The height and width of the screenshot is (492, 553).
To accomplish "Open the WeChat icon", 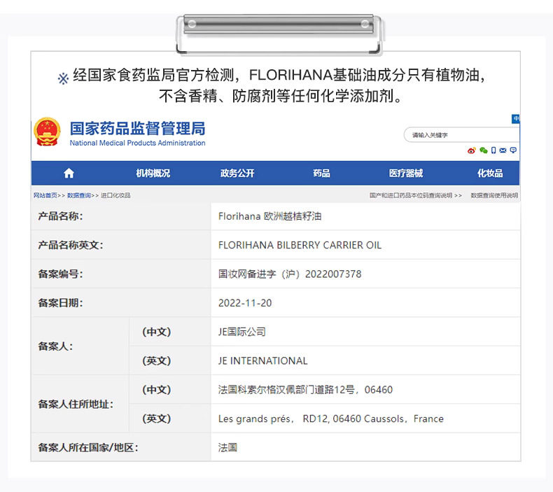I will tap(484, 150).
